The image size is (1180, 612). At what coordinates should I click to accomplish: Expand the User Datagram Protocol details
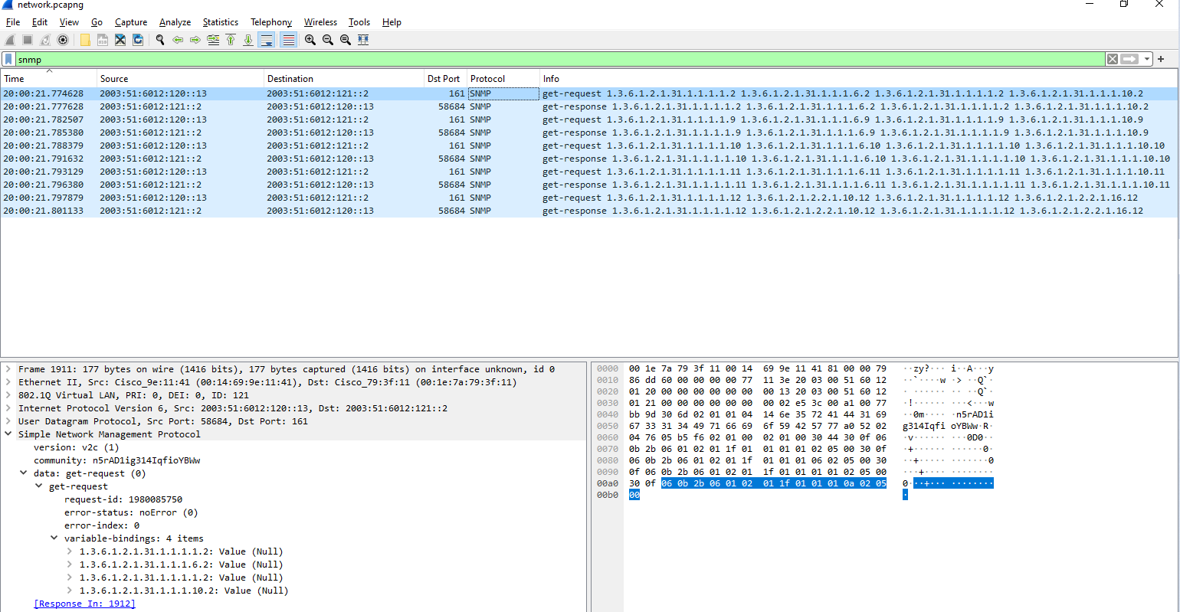tap(8, 421)
